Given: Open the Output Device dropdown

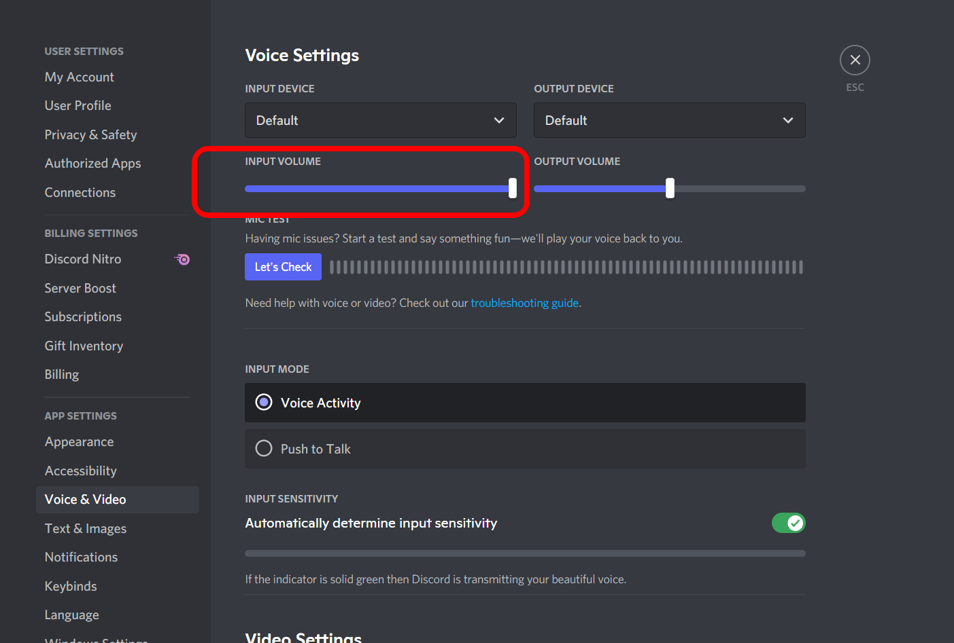Looking at the screenshot, I should point(670,120).
